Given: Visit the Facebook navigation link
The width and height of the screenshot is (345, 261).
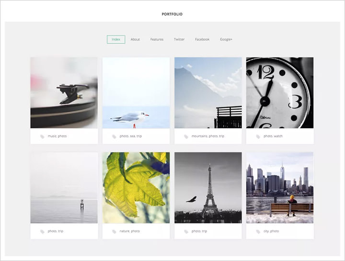Looking at the screenshot, I should 202,39.
